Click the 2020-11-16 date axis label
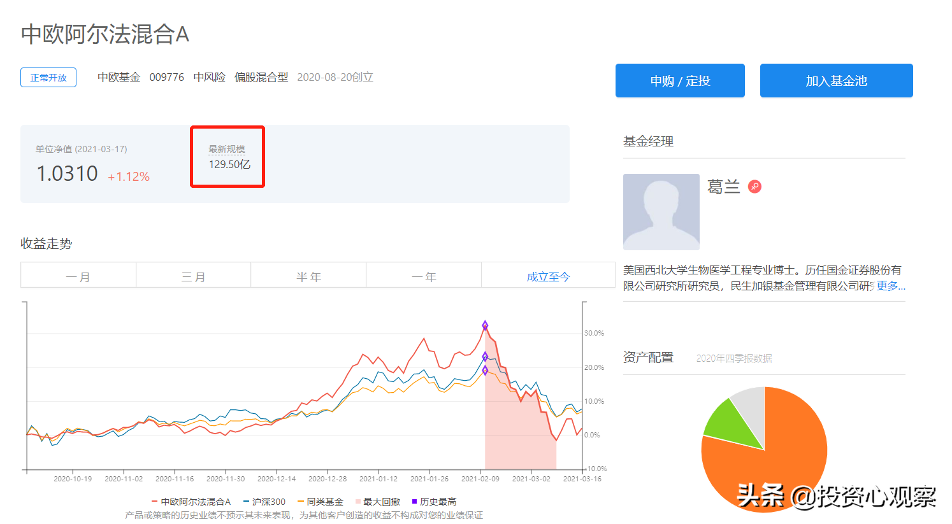Screen dimensions: 952x524 click(x=175, y=479)
